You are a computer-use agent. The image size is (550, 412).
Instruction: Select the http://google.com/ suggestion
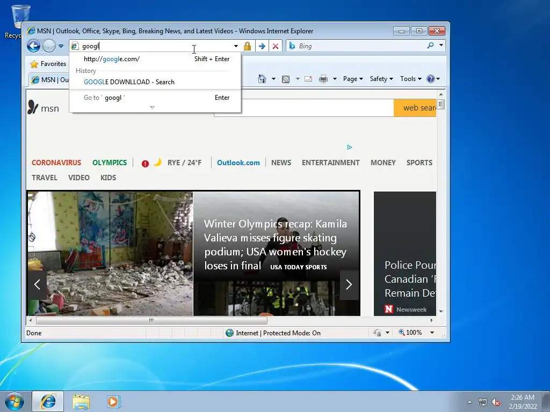(155, 59)
